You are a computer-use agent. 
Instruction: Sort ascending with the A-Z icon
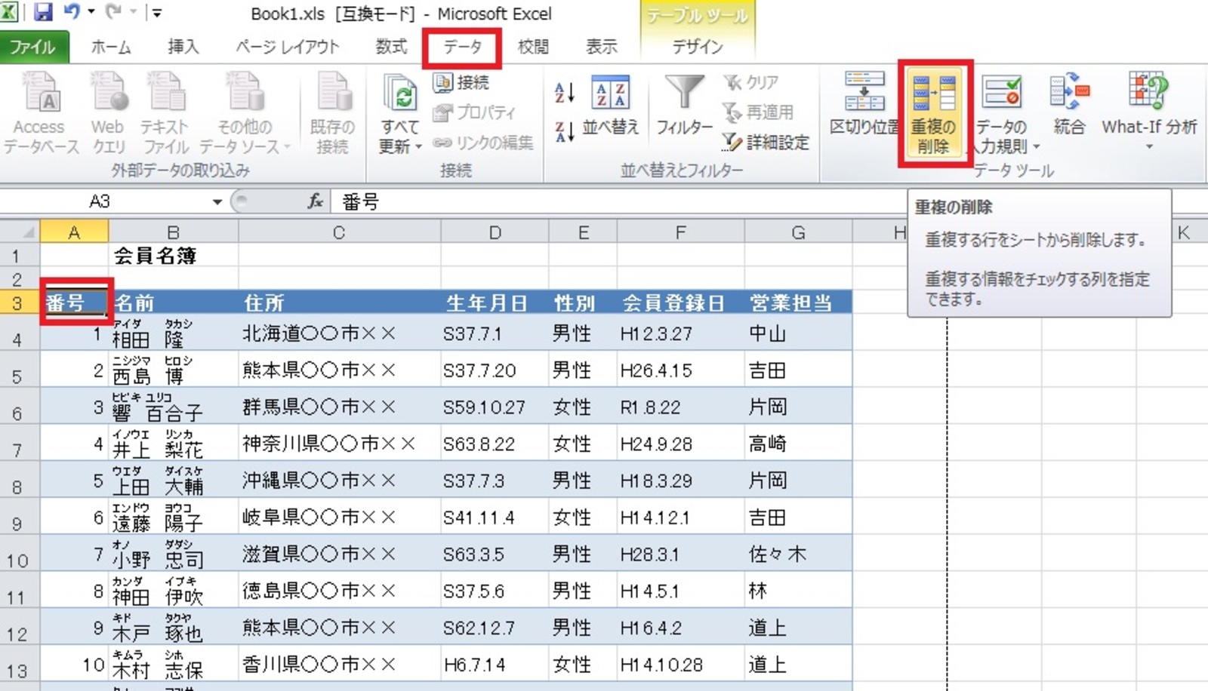click(565, 93)
